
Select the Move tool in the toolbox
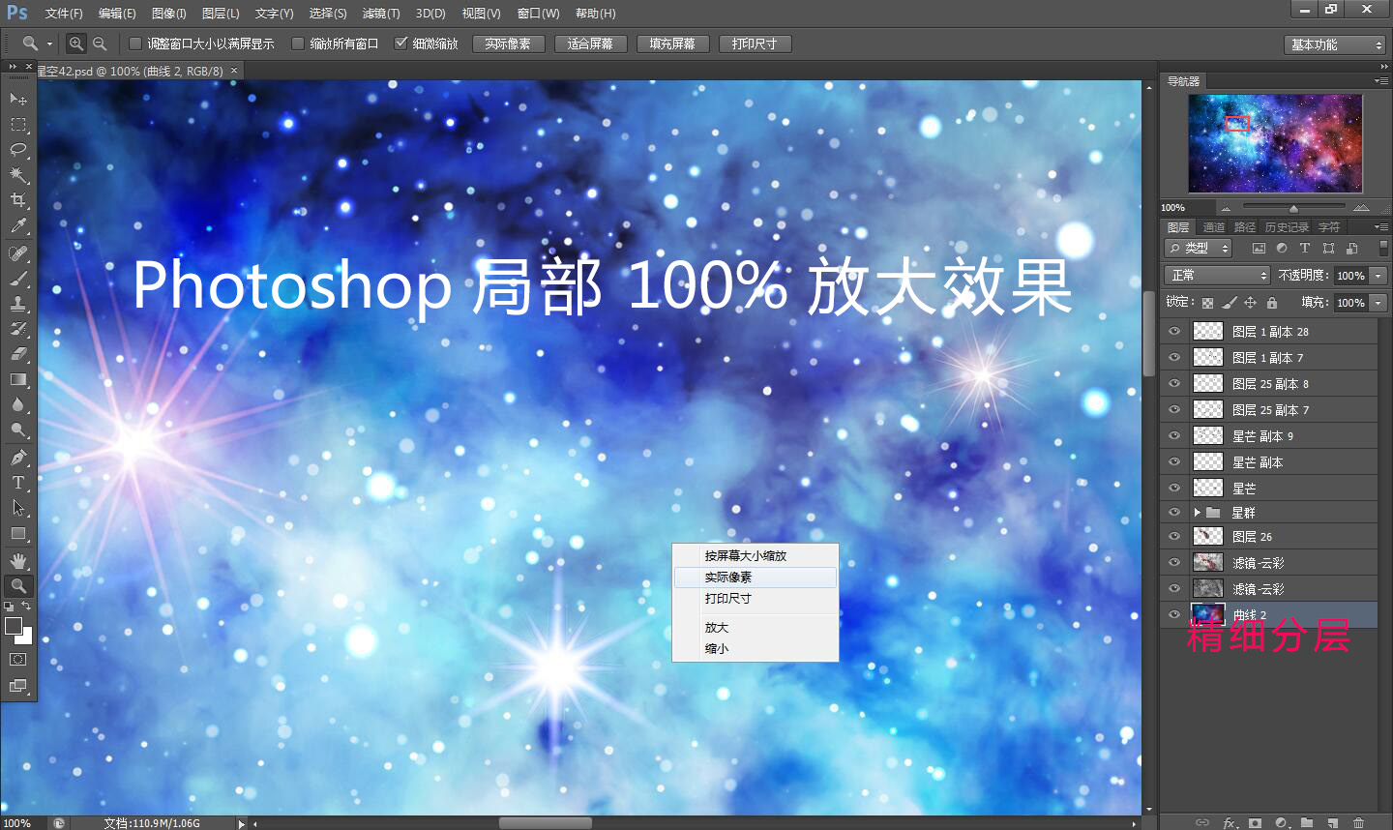coord(18,99)
